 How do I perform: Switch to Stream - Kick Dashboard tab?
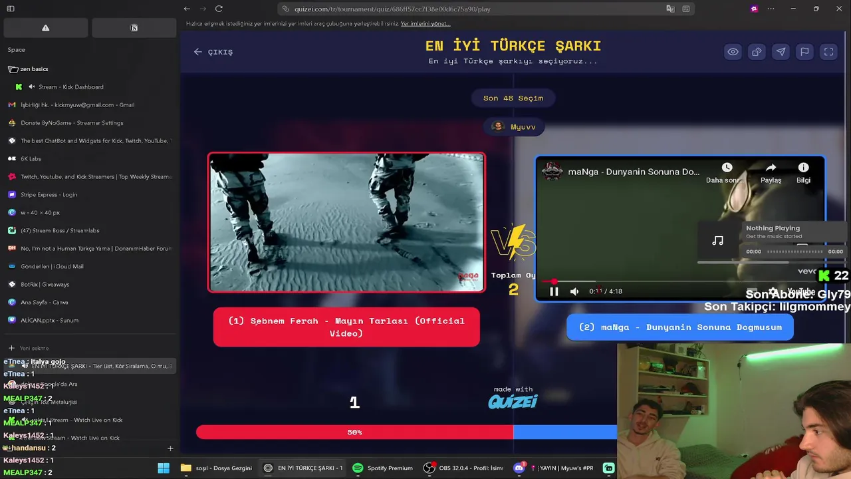click(70, 87)
